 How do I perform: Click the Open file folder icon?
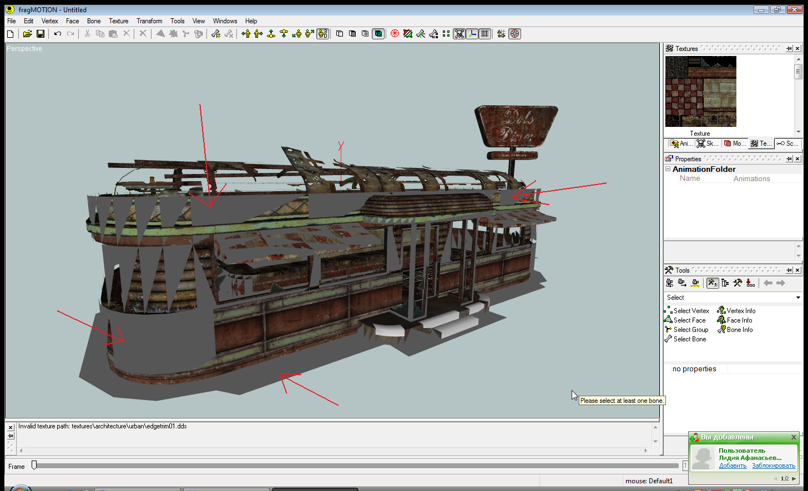click(27, 34)
